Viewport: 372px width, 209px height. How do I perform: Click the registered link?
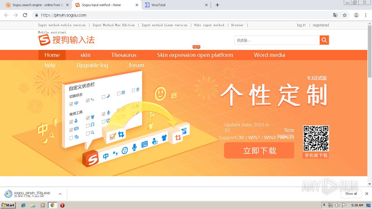[321, 25]
